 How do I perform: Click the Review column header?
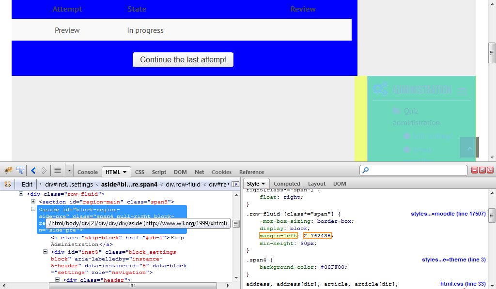(x=303, y=9)
